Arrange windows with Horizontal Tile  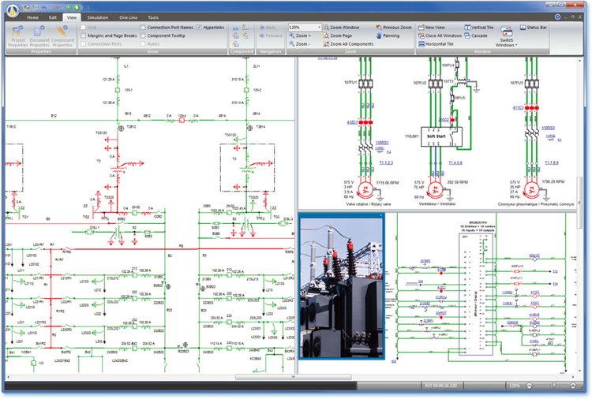pyautogui.click(x=436, y=44)
